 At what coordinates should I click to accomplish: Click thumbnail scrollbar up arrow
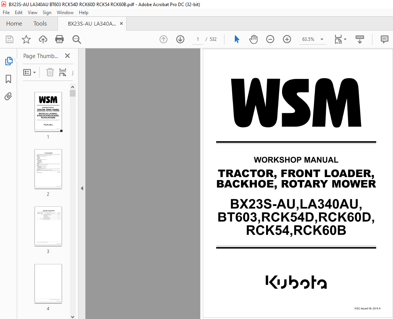pyautogui.click(x=73, y=87)
